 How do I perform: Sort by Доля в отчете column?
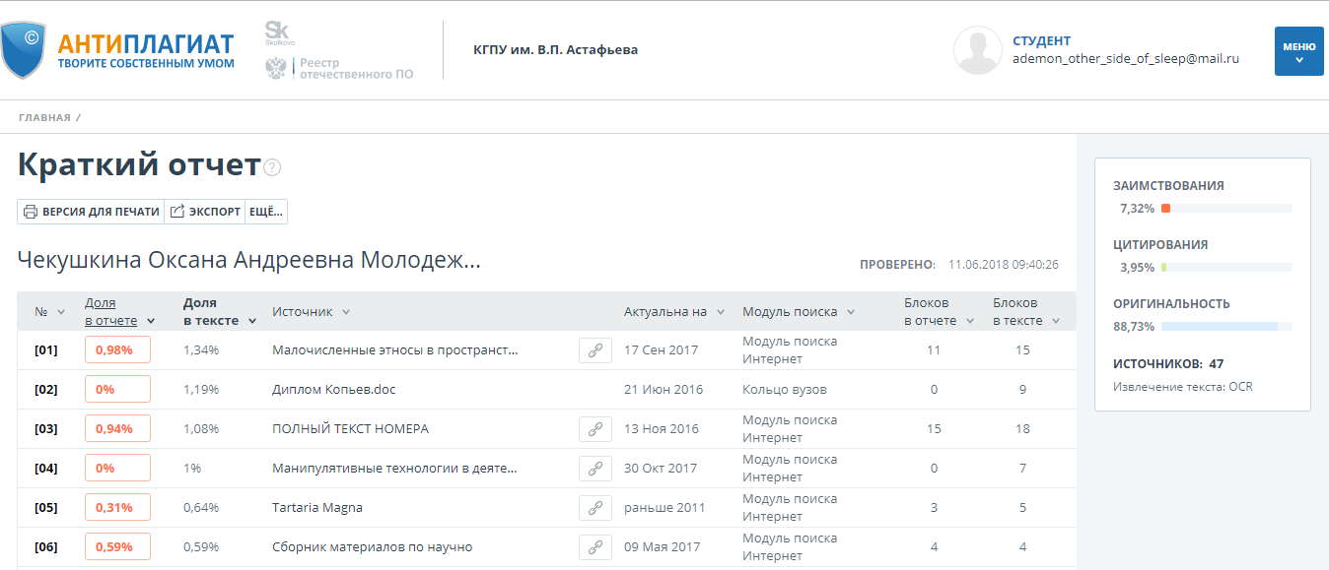click(x=110, y=311)
